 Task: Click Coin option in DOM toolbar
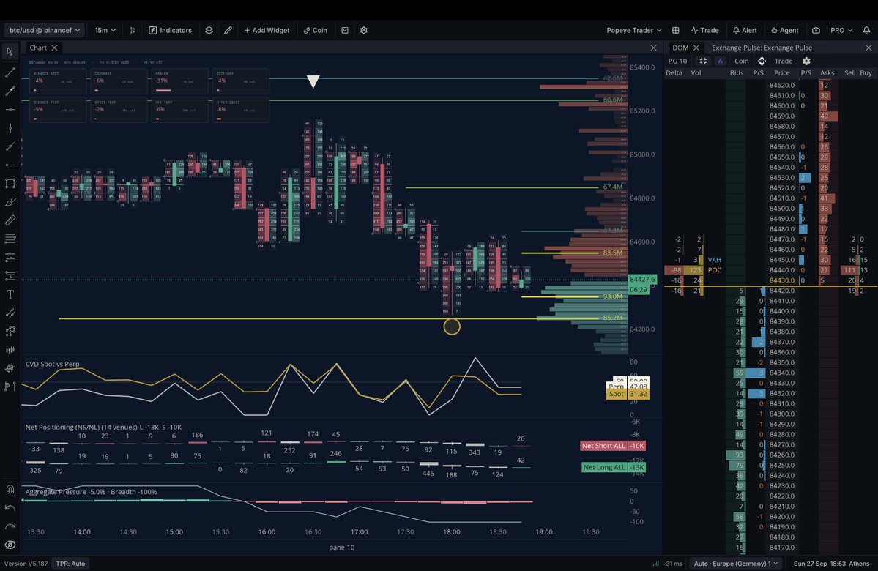click(x=741, y=61)
